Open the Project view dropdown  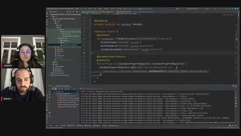54,12
